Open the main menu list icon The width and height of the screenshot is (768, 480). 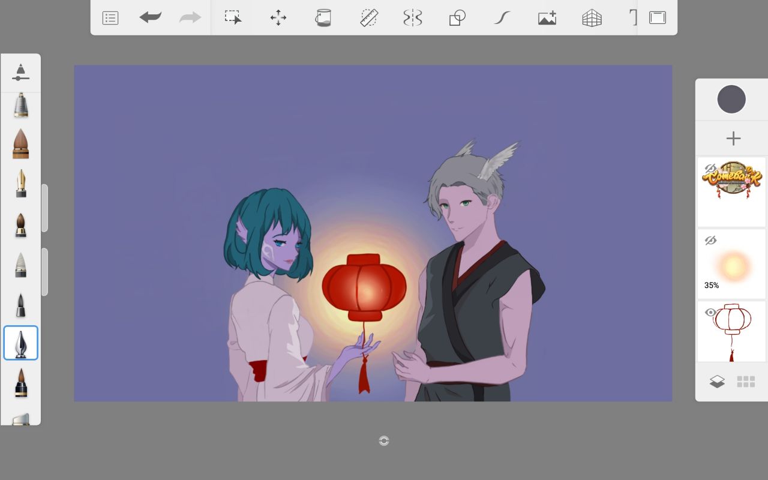[110, 18]
